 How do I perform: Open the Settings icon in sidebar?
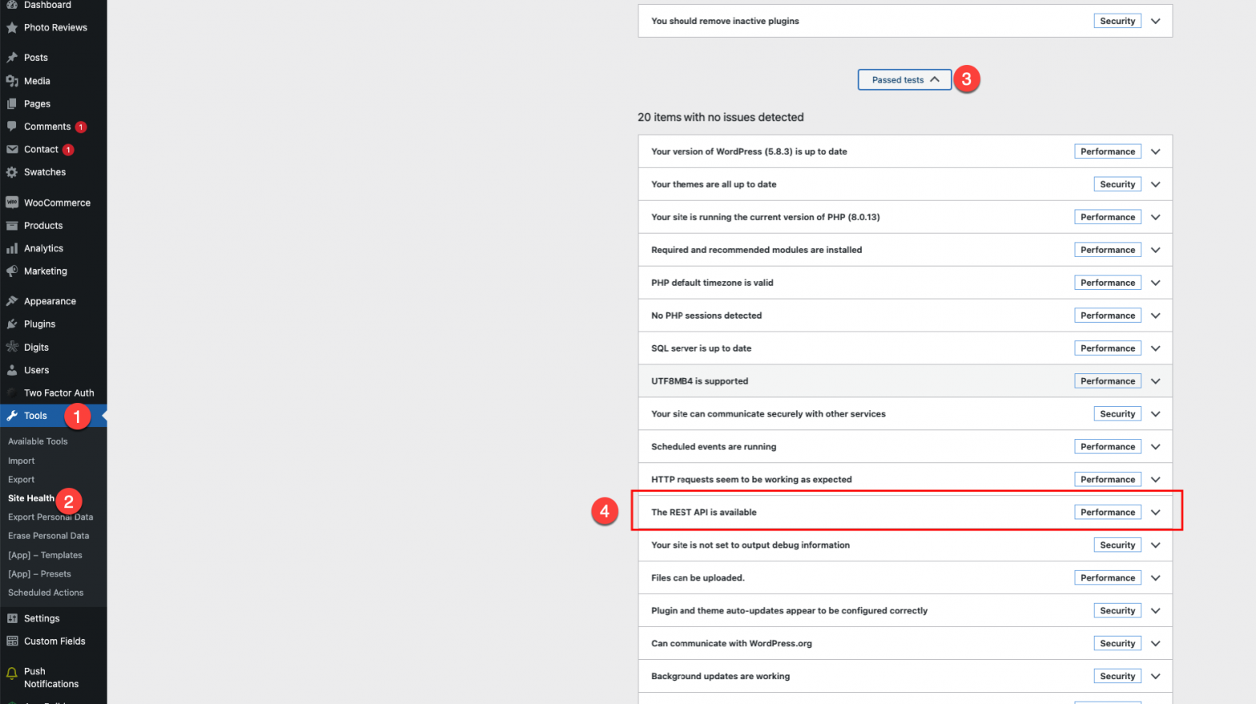point(11,618)
